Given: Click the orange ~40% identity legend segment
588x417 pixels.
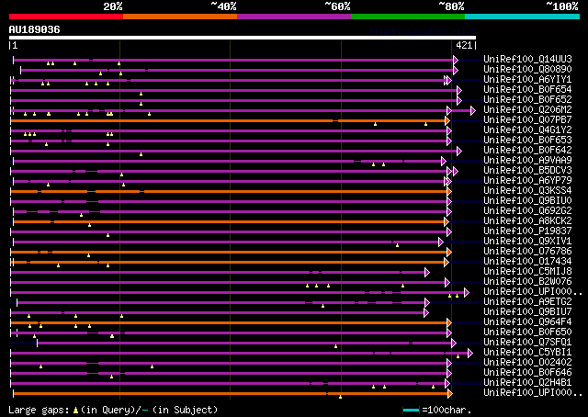Looking at the screenshot, I should pos(180,17).
